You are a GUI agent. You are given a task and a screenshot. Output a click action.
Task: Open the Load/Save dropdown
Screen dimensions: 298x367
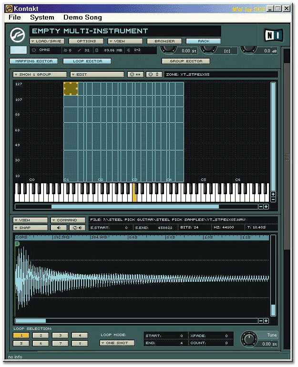pos(47,41)
